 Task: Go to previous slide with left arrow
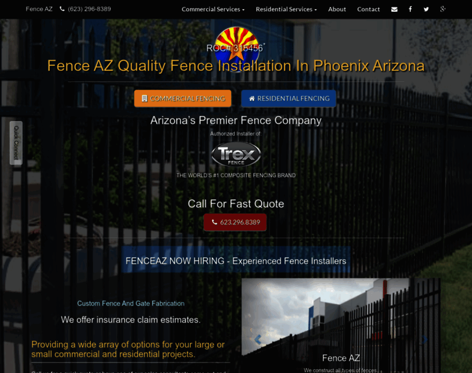(x=258, y=339)
